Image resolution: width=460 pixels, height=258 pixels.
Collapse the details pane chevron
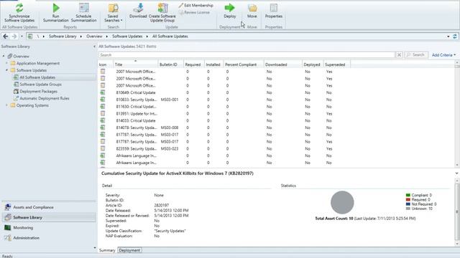(456, 173)
